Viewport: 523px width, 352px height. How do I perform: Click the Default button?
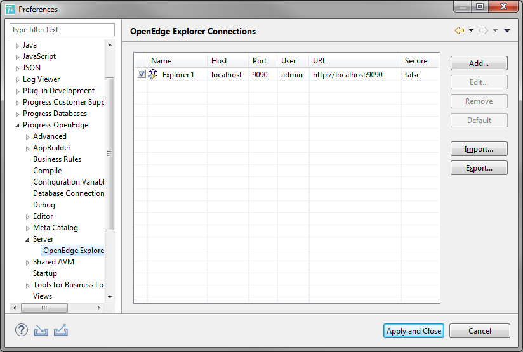tap(479, 121)
